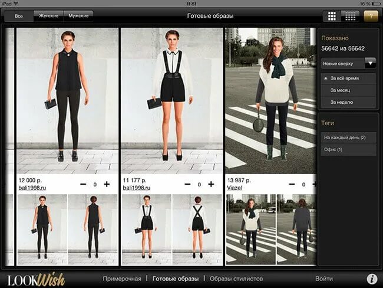Open bali1998.ru link under the 12 000 р. look
Image resolution: width=383 pixels, height=288 pixels.
click(32, 188)
